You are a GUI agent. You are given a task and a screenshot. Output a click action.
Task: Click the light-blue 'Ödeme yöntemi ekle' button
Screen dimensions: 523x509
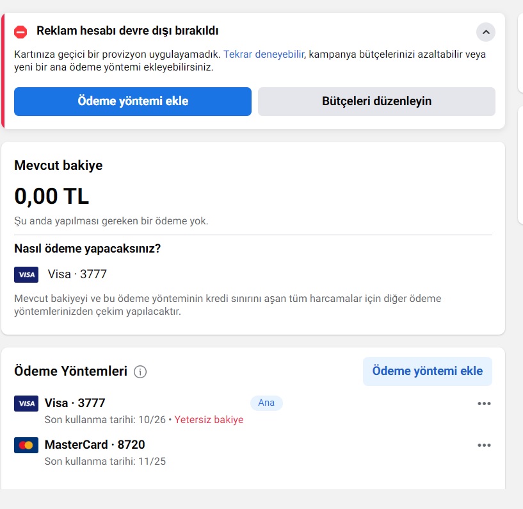tap(427, 371)
